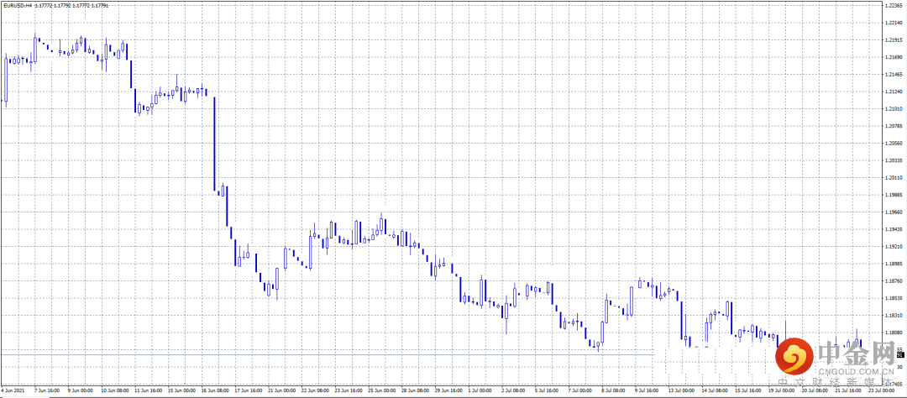Viewport: 907px width, 398px height.
Task: Click the 1.22365 price axis label
Action: coord(894,5)
